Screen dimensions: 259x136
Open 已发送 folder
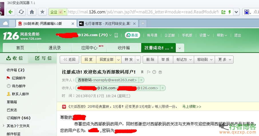point(12,110)
